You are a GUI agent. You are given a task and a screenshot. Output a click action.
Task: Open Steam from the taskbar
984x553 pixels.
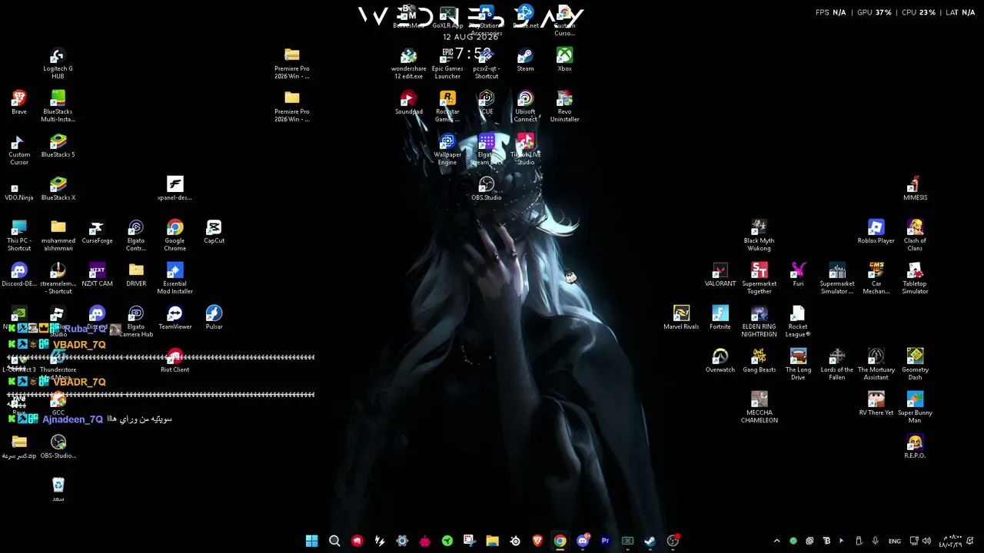pos(650,541)
